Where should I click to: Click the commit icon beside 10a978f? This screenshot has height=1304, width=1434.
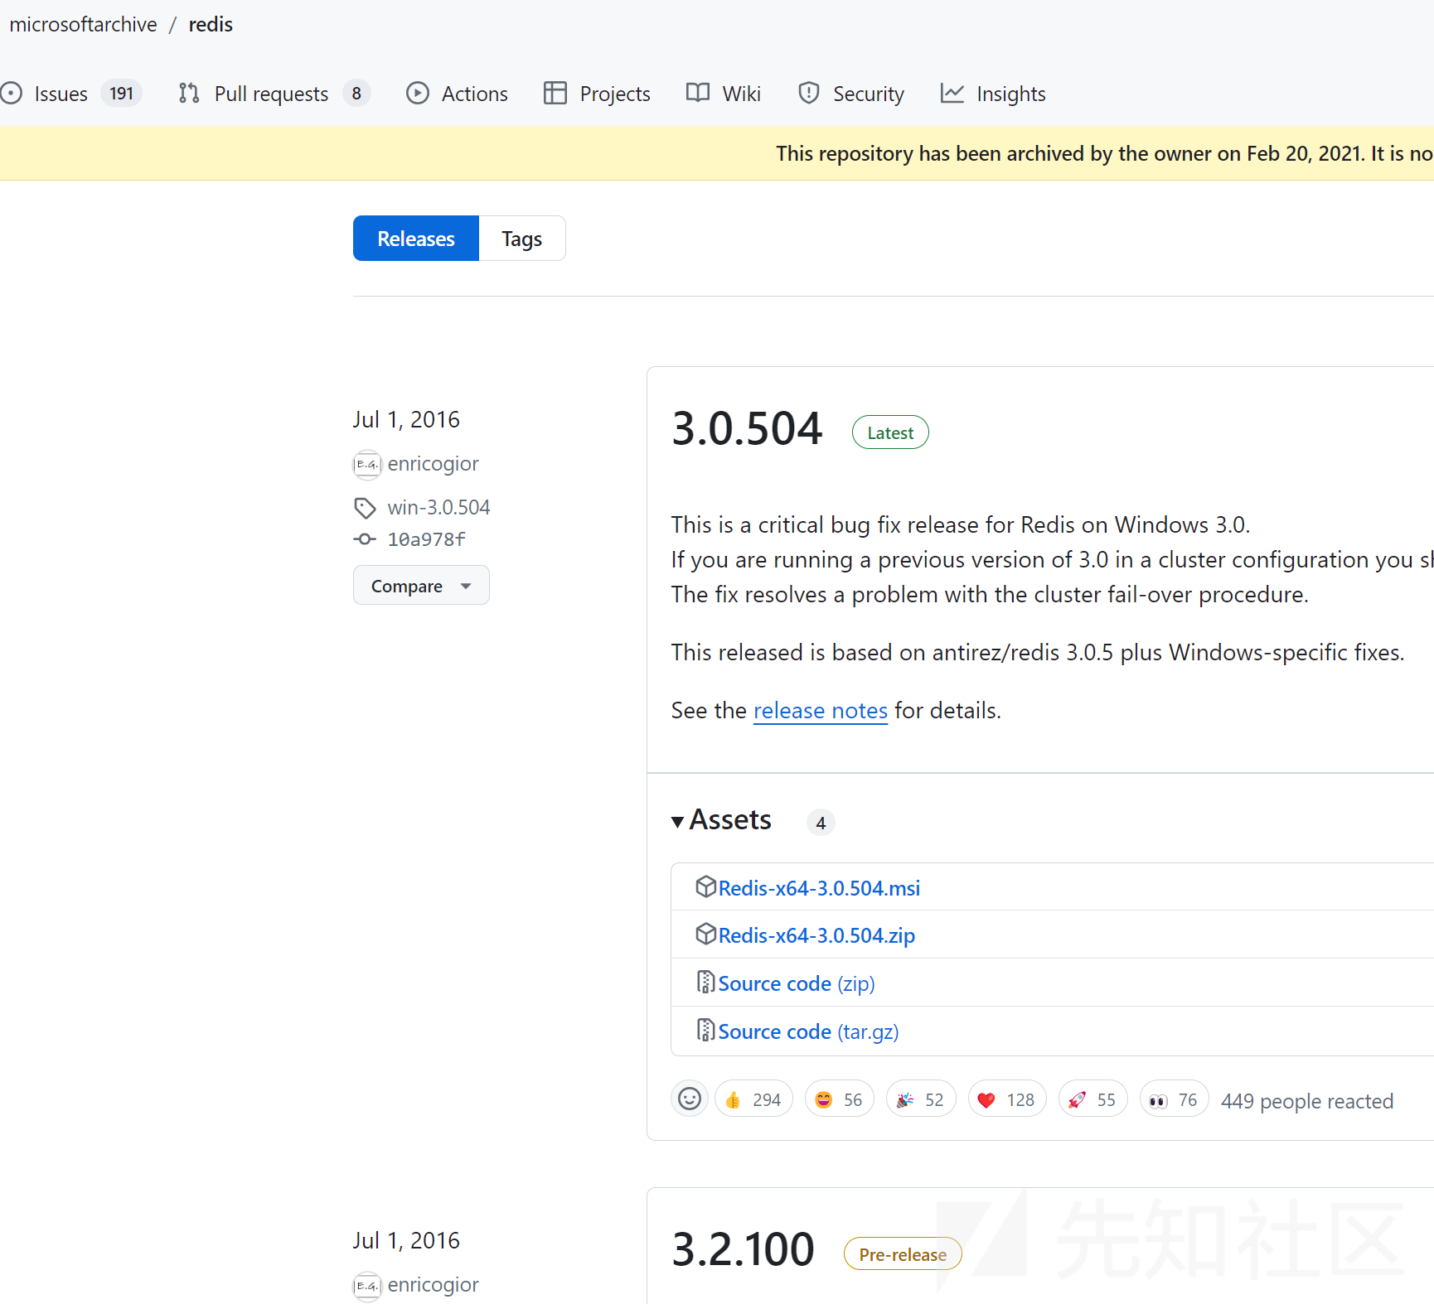tap(365, 539)
